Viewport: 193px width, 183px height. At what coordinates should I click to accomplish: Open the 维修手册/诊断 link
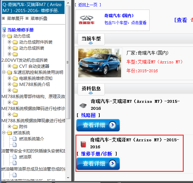[96, 154]
